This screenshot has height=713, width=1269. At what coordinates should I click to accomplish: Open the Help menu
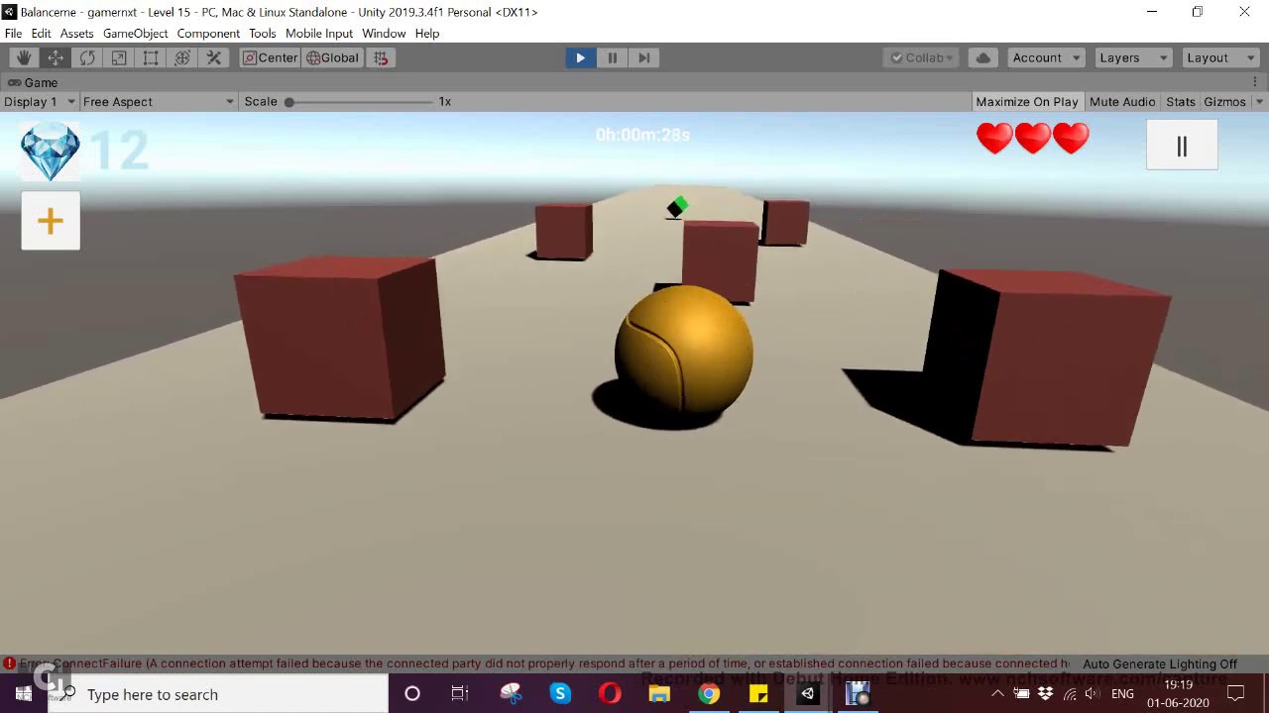[427, 33]
